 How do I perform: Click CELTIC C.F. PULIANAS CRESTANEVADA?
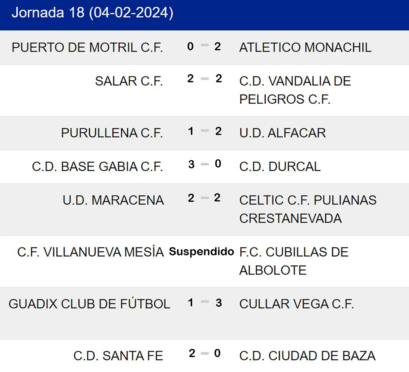pyautogui.click(x=308, y=209)
